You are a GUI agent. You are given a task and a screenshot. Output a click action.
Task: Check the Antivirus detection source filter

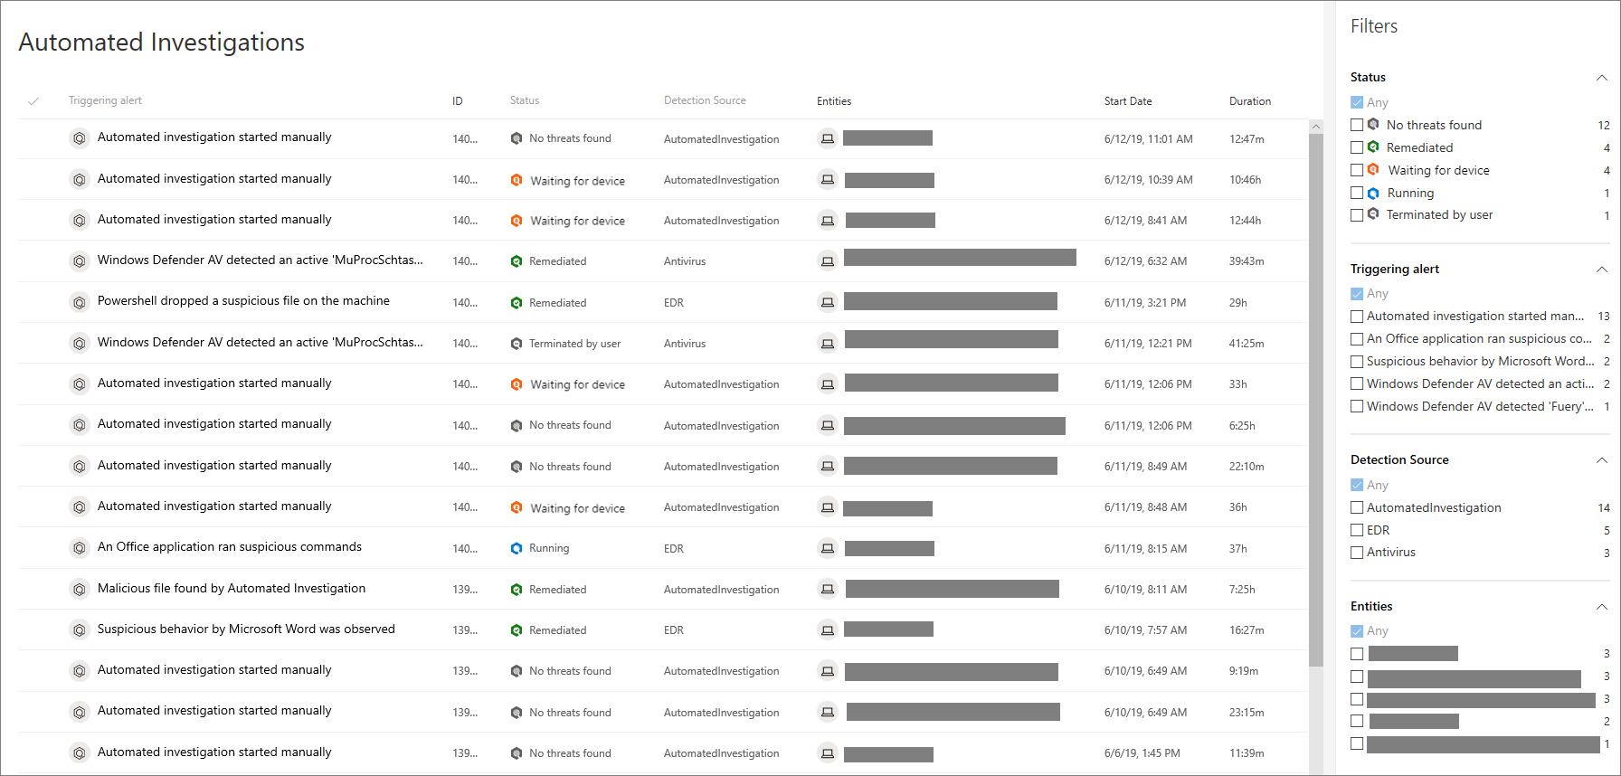[x=1357, y=553]
